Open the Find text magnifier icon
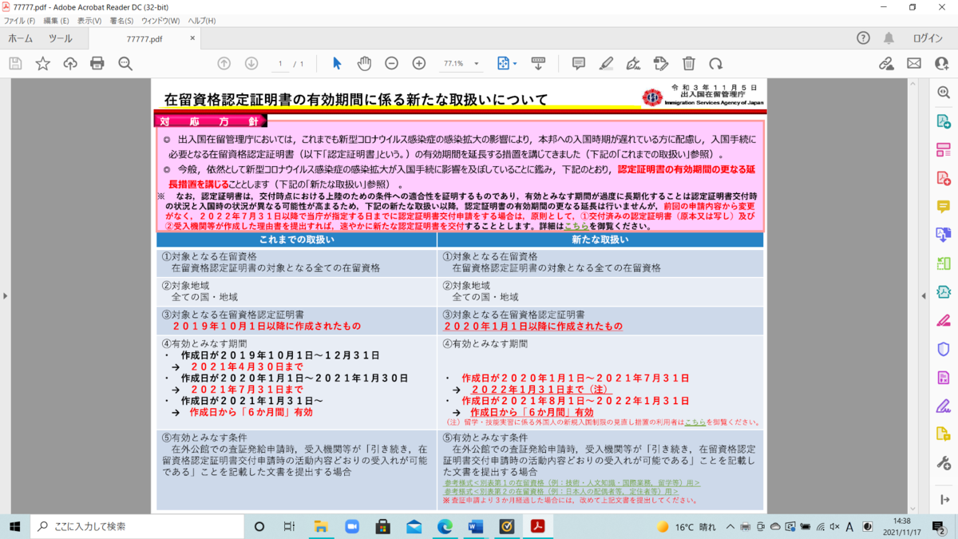This screenshot has width=958, height=539. (125, 63)
